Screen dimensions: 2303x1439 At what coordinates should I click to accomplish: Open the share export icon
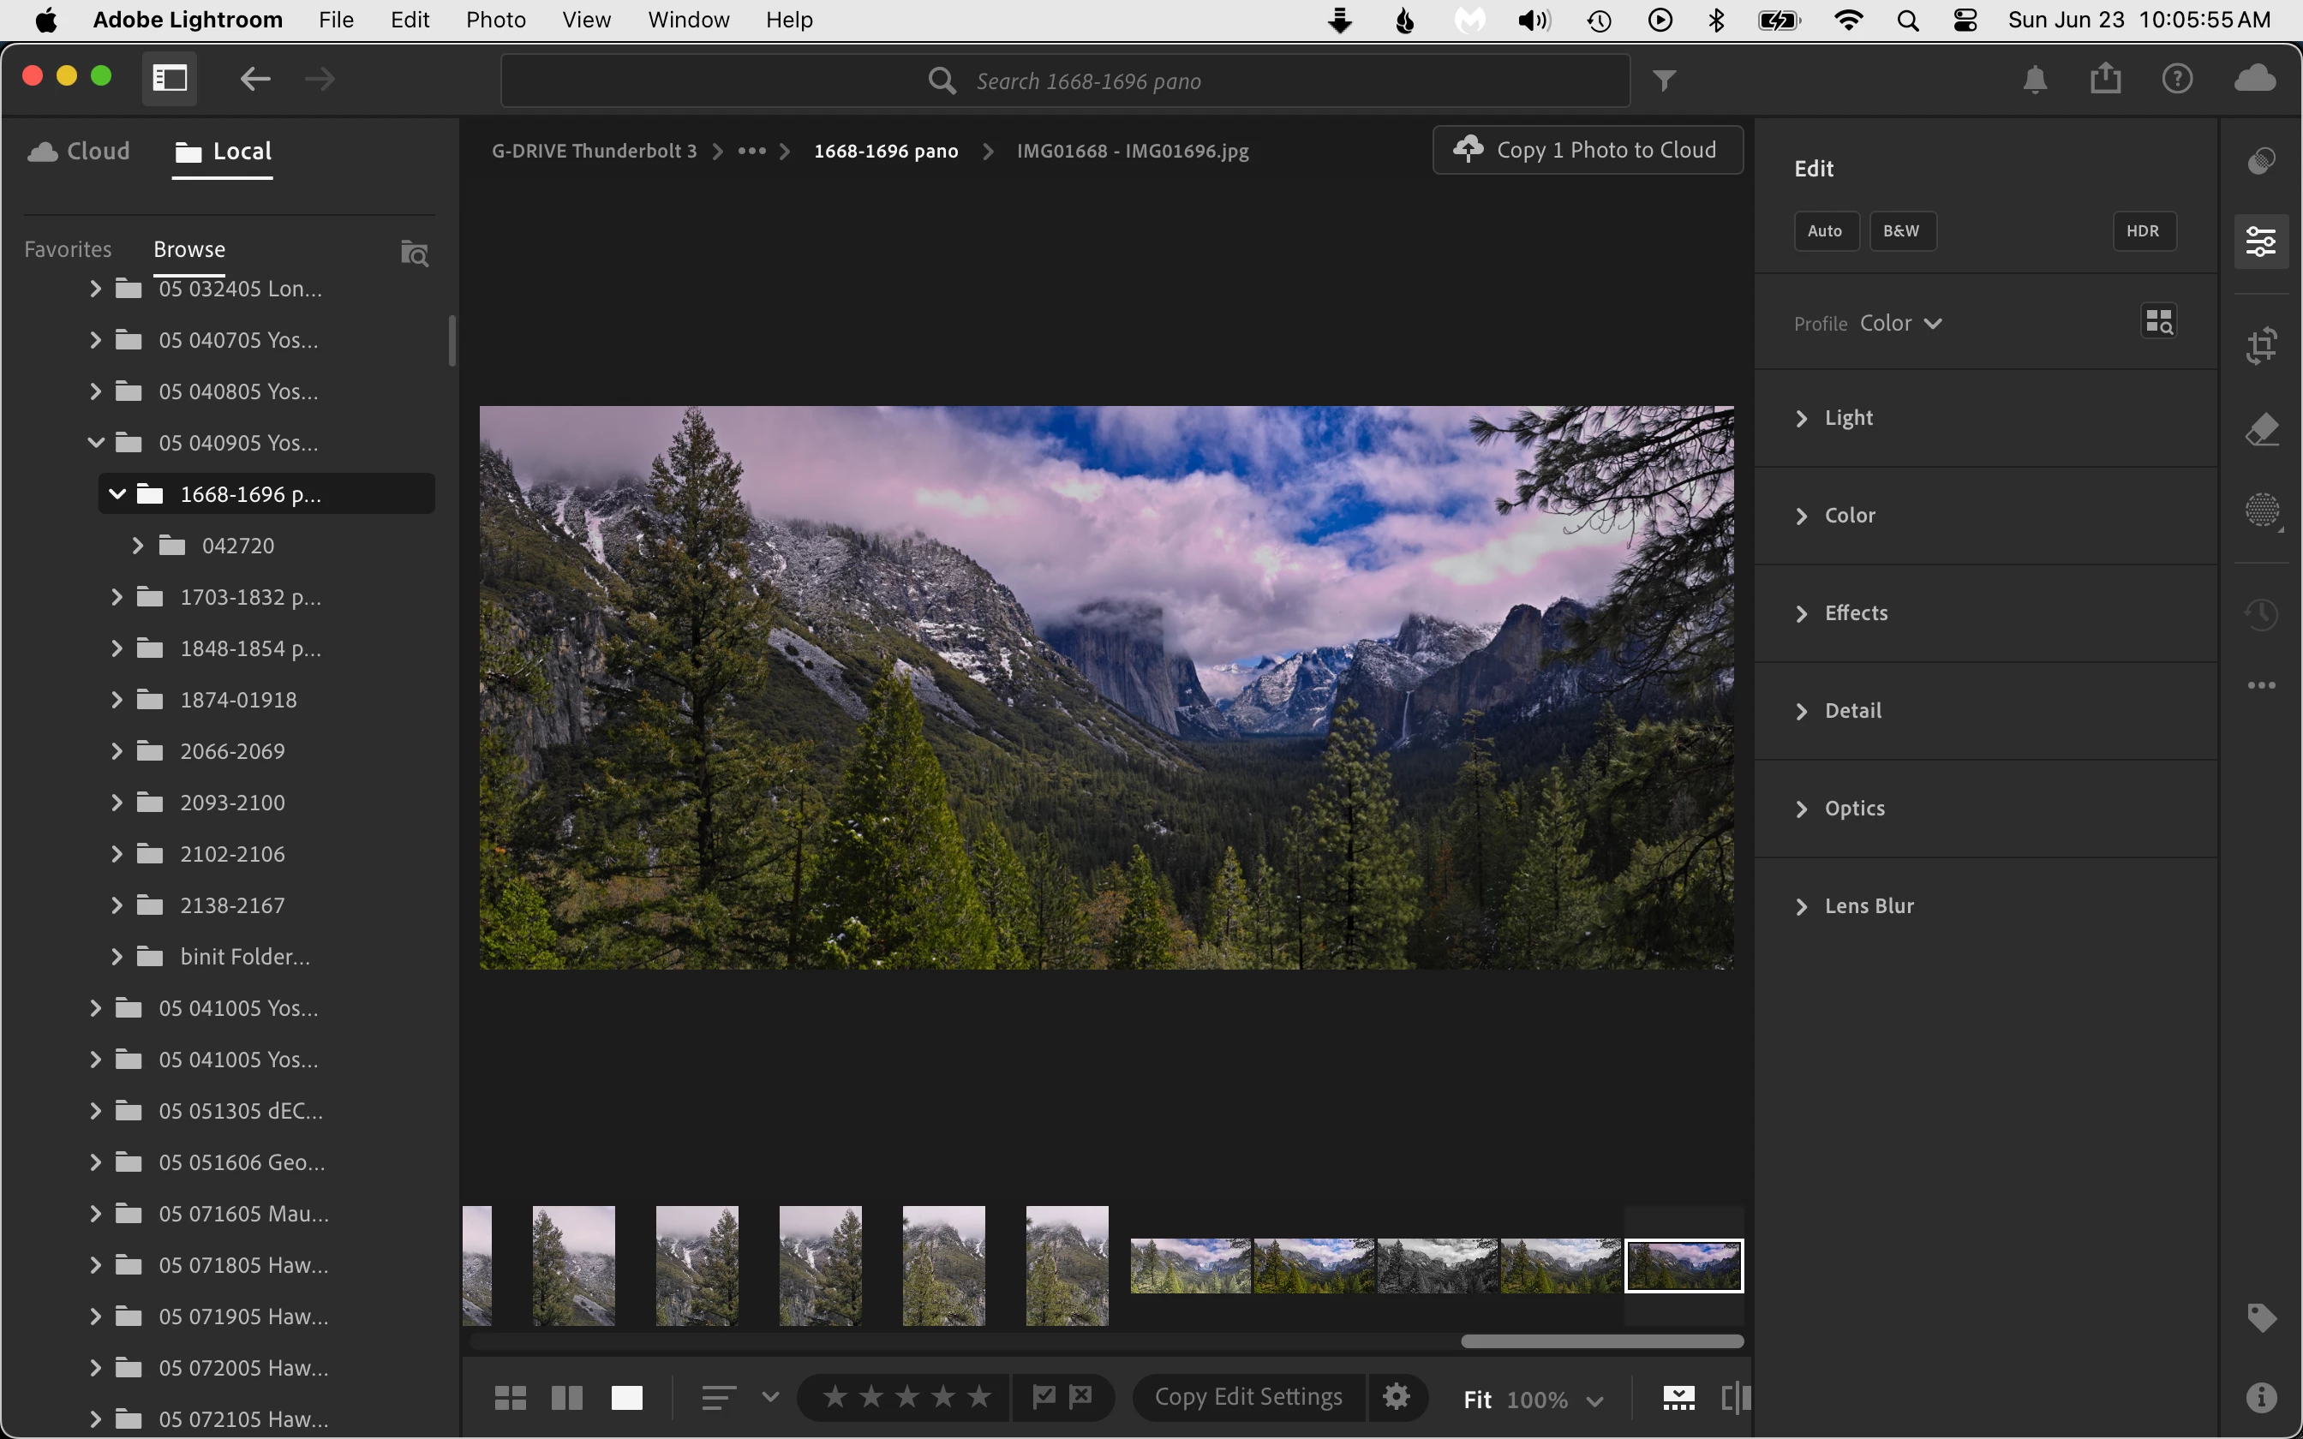click(x=2105, y=78)
